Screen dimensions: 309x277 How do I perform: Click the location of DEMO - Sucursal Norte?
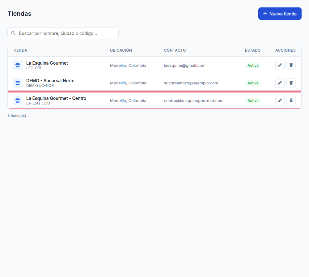pyautogui.click(x=128, y=83)
